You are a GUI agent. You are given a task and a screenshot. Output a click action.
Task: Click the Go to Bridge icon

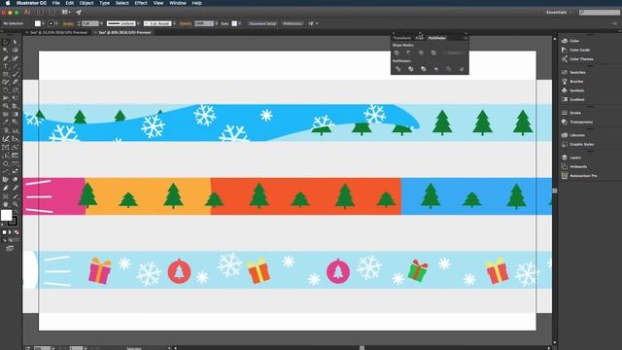click(x=40, y=13)
